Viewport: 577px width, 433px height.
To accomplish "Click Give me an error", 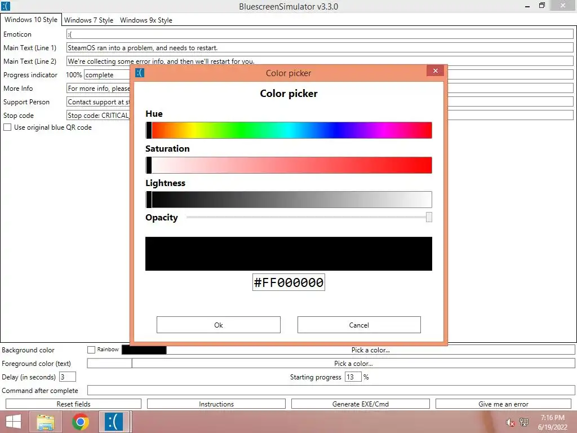I will coord(503,404).
